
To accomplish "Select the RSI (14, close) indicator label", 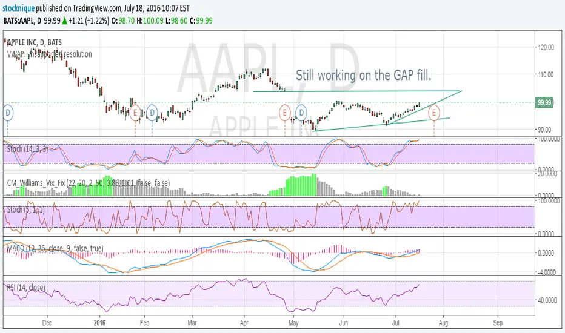I will (x=26, y=287).
